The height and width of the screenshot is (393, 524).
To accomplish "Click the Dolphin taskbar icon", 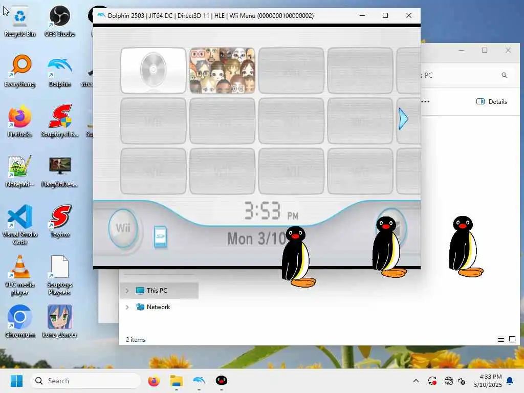I will pos(199,381).
